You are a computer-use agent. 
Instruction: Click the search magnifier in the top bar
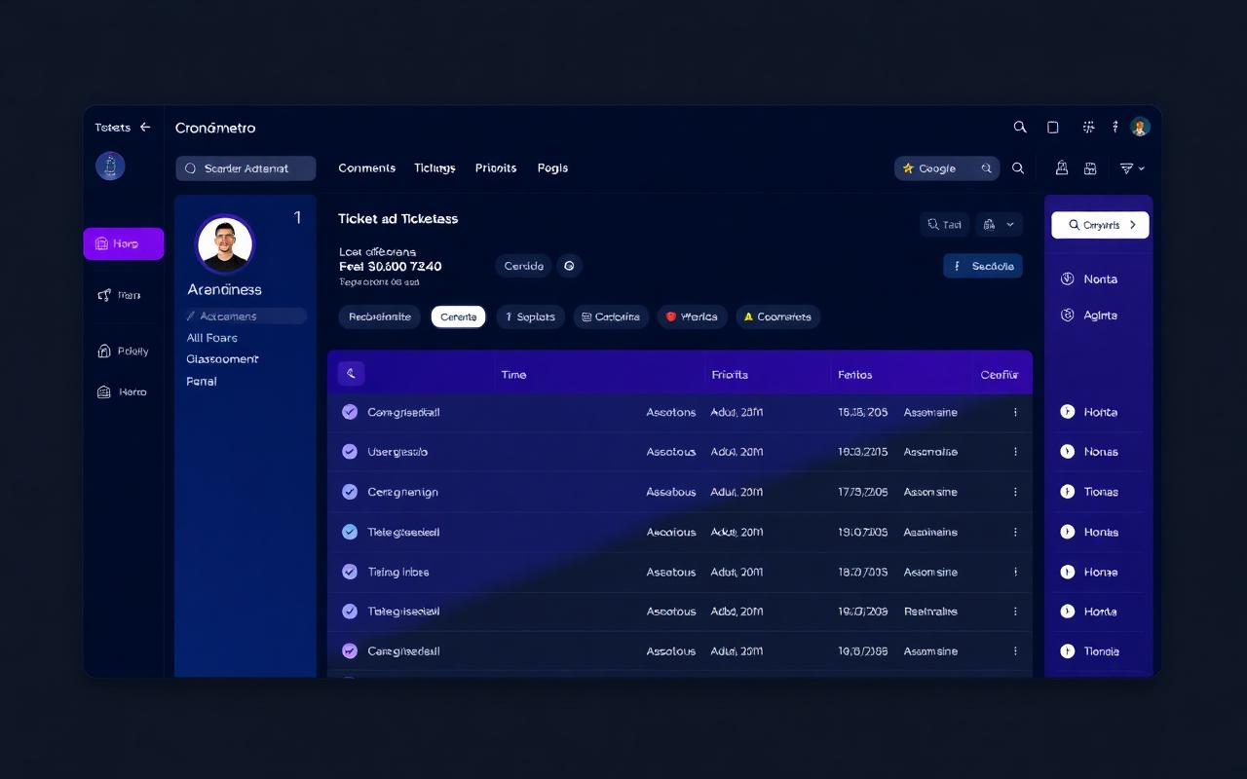tap(1020, 128)
